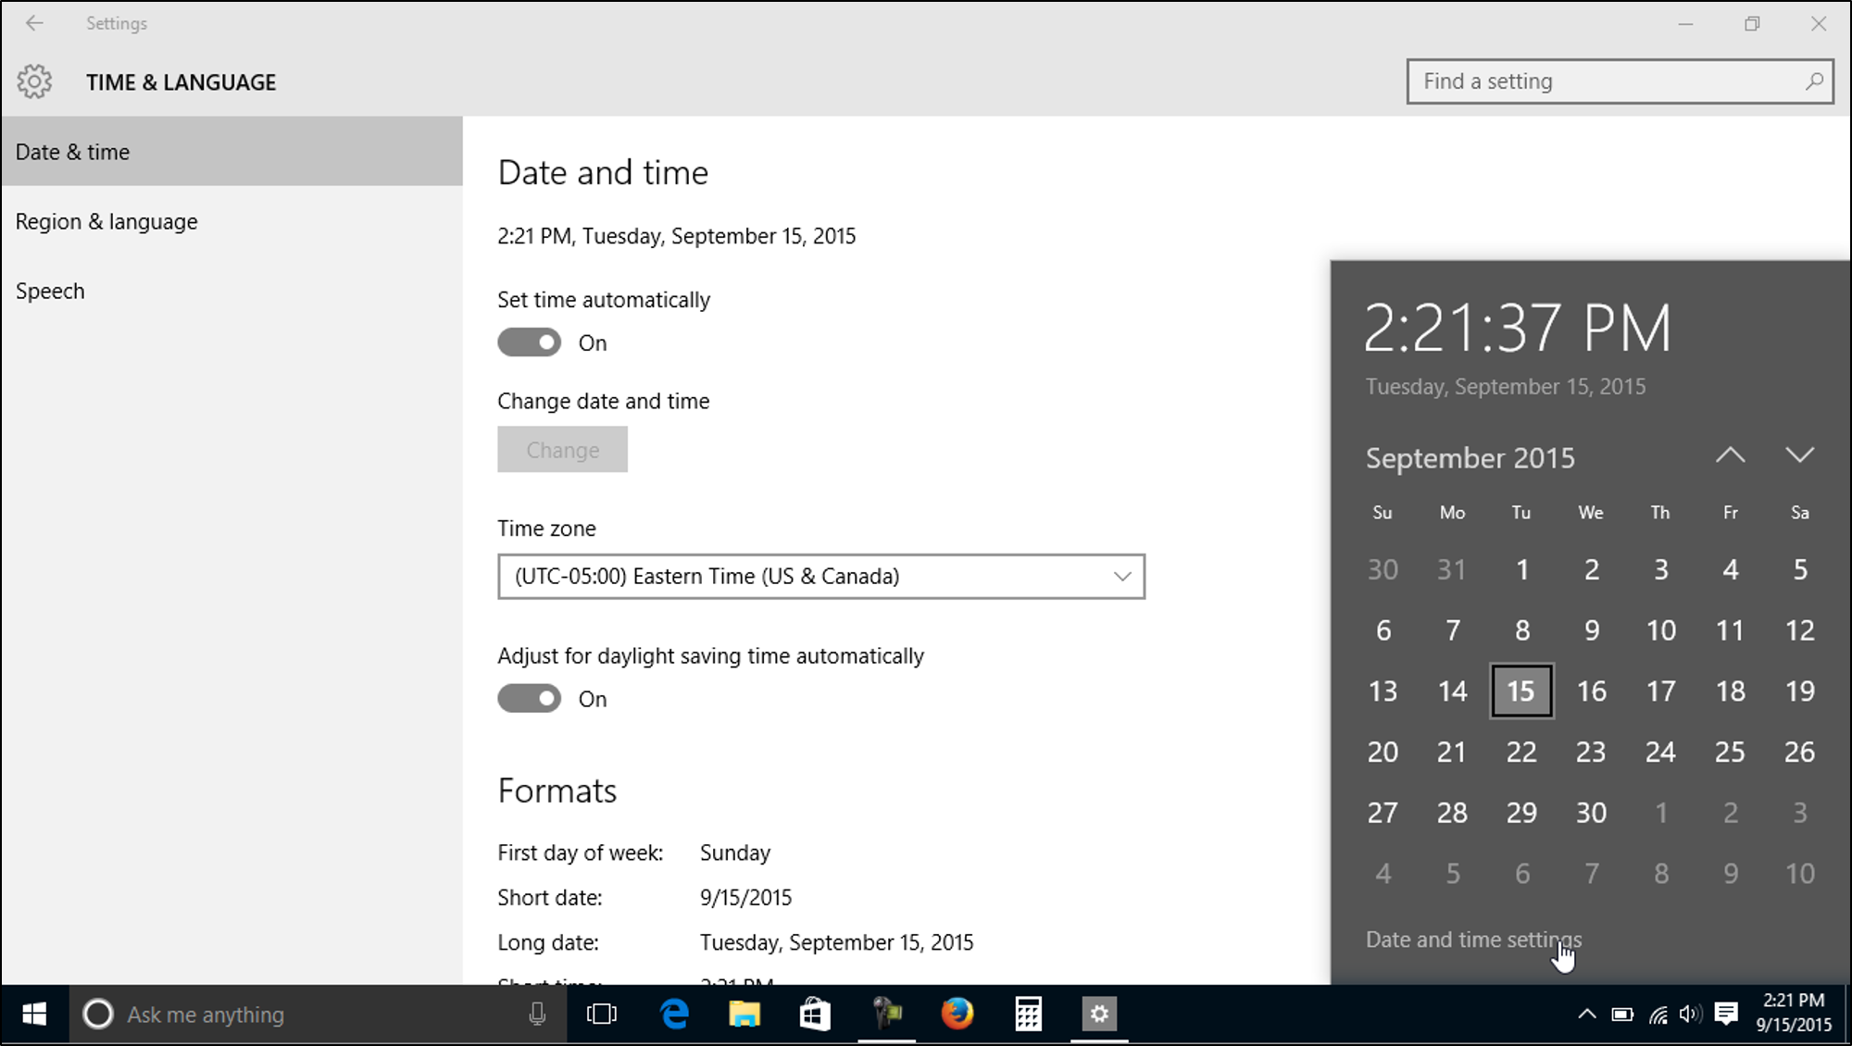Screen dimensions: 1852x1046
Task: Toggle Adjust daylight saving time switch
Action: click(529, 698)
